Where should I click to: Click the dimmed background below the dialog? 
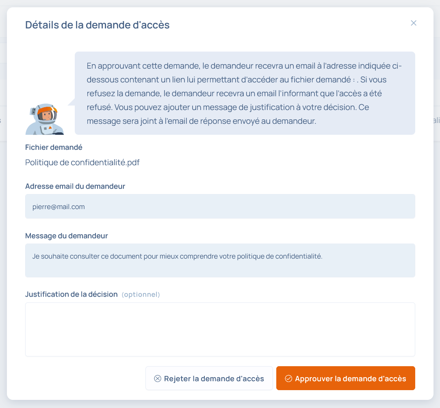tap(220, 404)
